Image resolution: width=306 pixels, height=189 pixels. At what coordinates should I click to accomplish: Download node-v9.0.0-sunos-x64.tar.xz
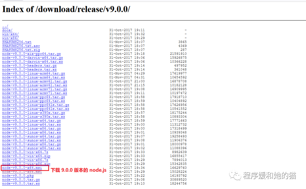[x=31, y=140]
